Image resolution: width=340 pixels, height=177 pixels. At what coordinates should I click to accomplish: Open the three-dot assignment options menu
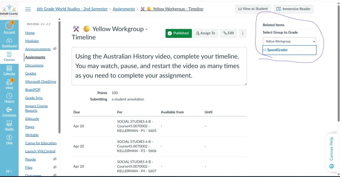coord(243,33)
